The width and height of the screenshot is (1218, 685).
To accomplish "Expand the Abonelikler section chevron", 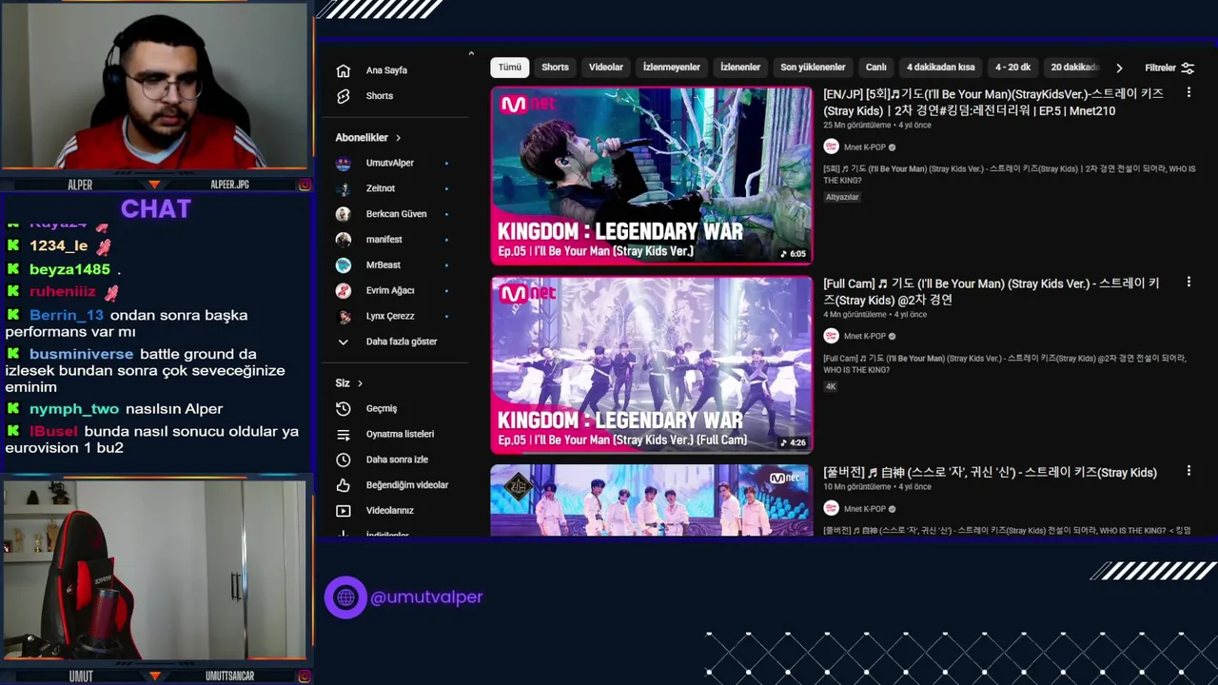I will coord(398,138).
